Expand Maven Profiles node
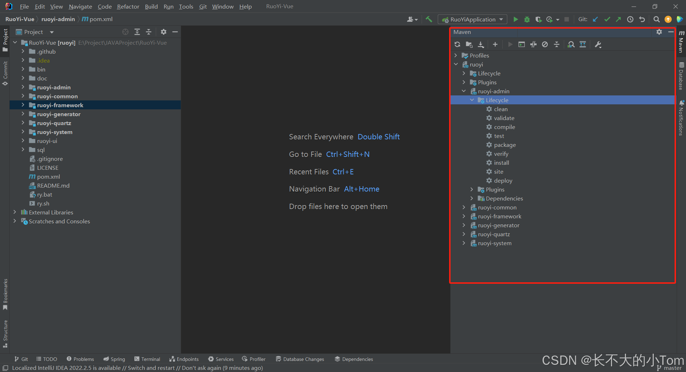This screenshot has width=686, height=372. 456,55
